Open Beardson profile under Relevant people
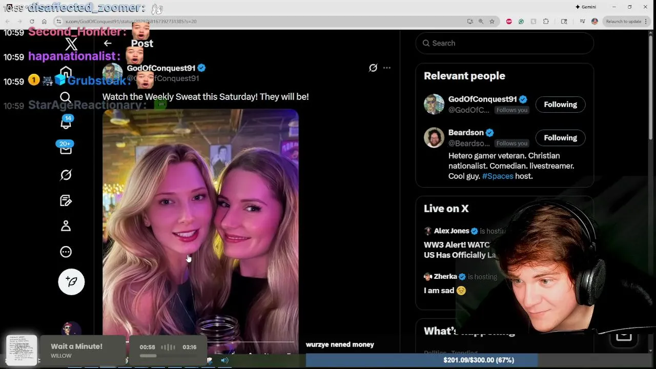This screenshot has height=369, width=656. 466,133
